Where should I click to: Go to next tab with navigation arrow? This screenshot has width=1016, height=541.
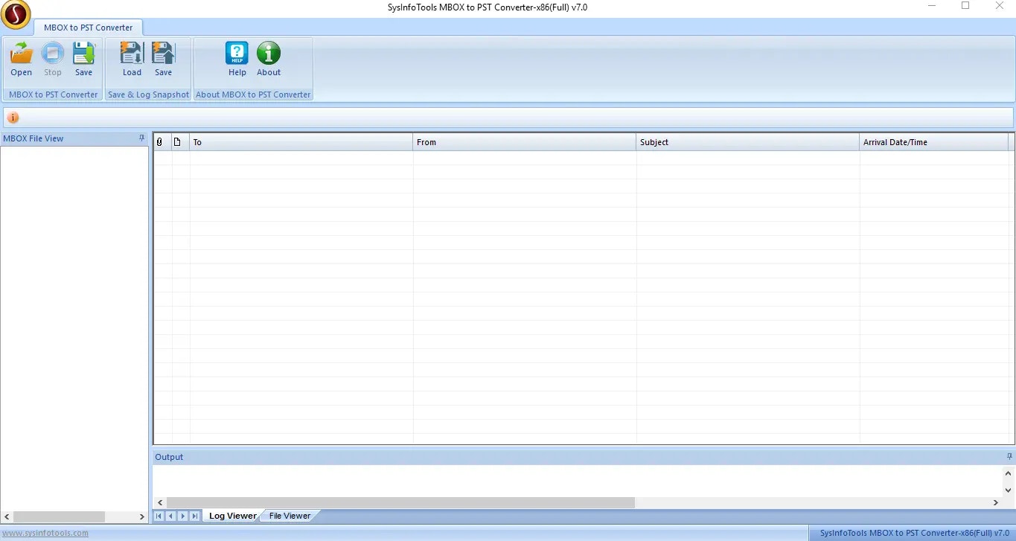point(182,516)
